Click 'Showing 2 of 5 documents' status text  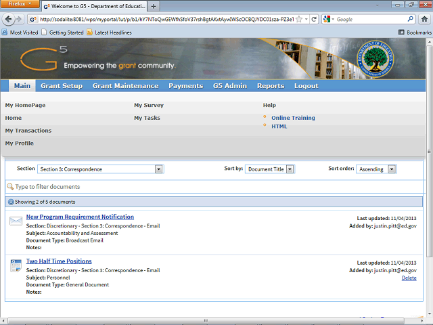click(45, 202)
